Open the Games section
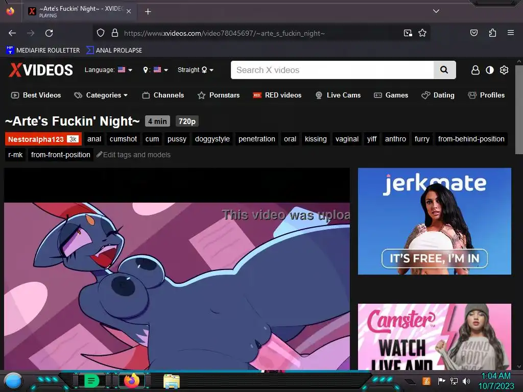 [x=391, y=95]
